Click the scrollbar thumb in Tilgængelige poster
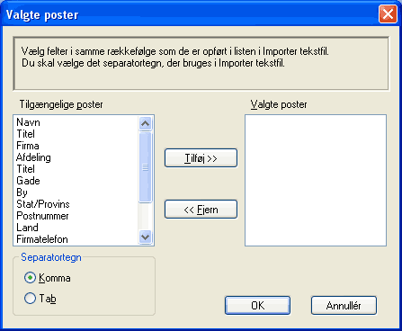 coord(146,167)
